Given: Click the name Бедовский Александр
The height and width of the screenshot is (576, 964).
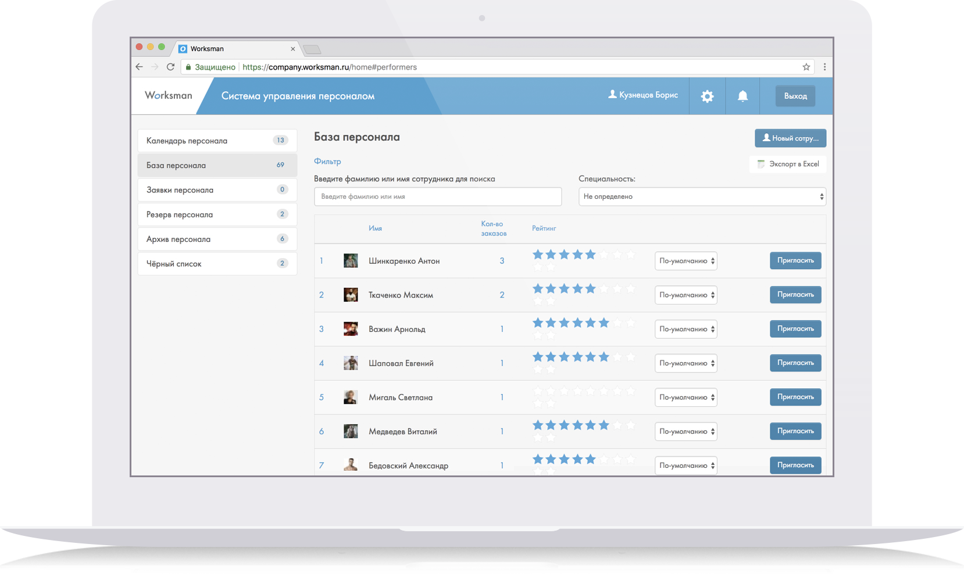Looking at the screenshot, I should click(408, 466).
